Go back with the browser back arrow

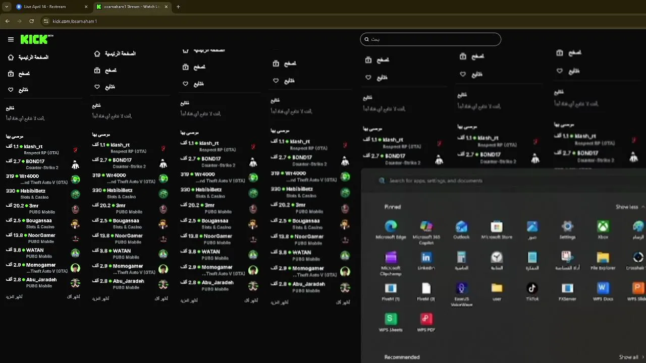(x=7, y=21)
